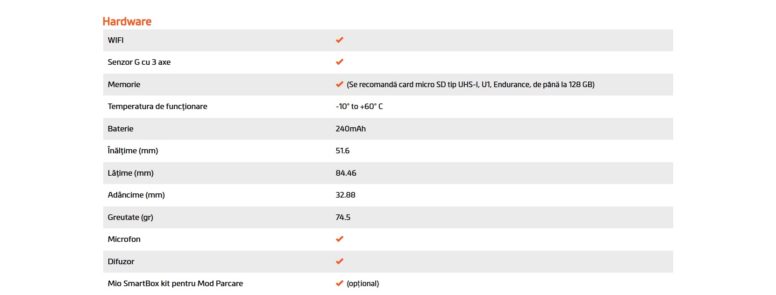This screenshot has height=295, width=776.
Task: Click the Înălțime (mm) label
Action: point(133,151)
